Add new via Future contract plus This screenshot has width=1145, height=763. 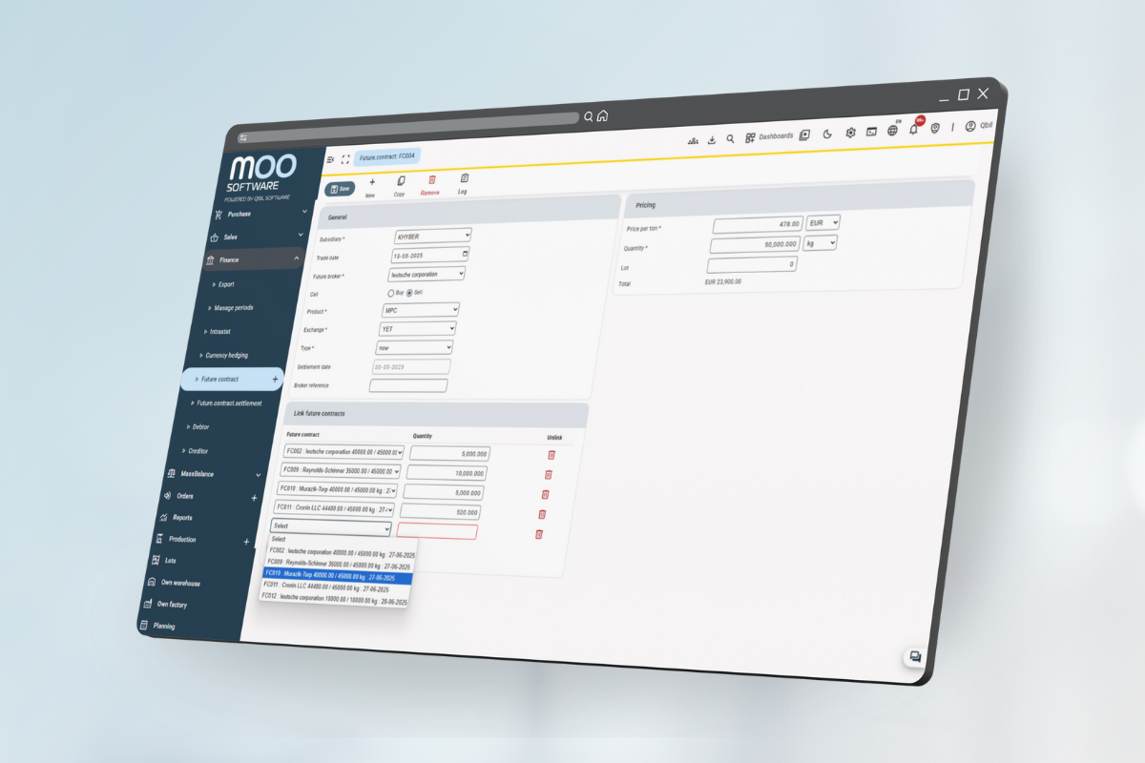tap(276, 380)
